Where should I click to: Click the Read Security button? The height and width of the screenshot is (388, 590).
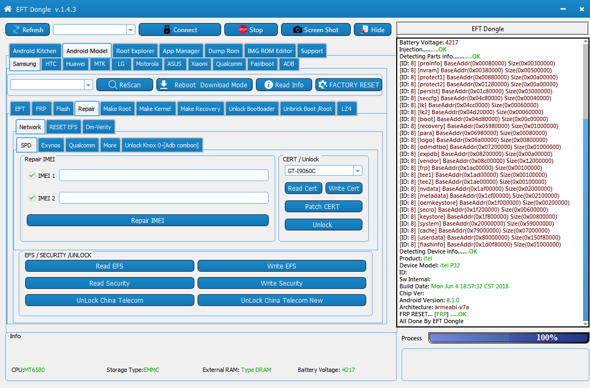[110, 283]
